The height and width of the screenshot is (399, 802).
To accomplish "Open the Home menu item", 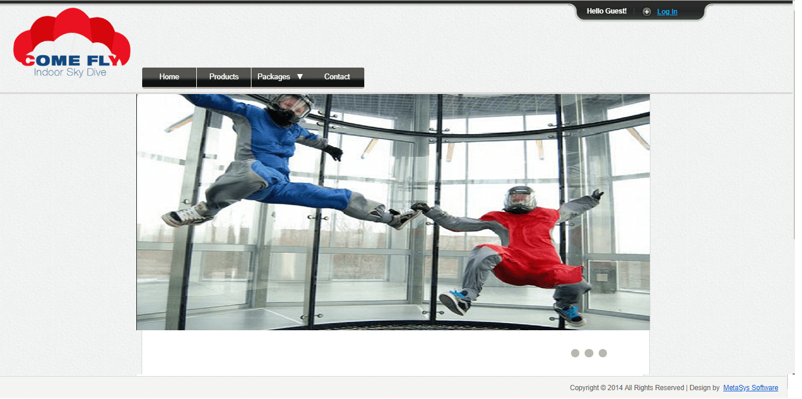I will pos(169,77).
